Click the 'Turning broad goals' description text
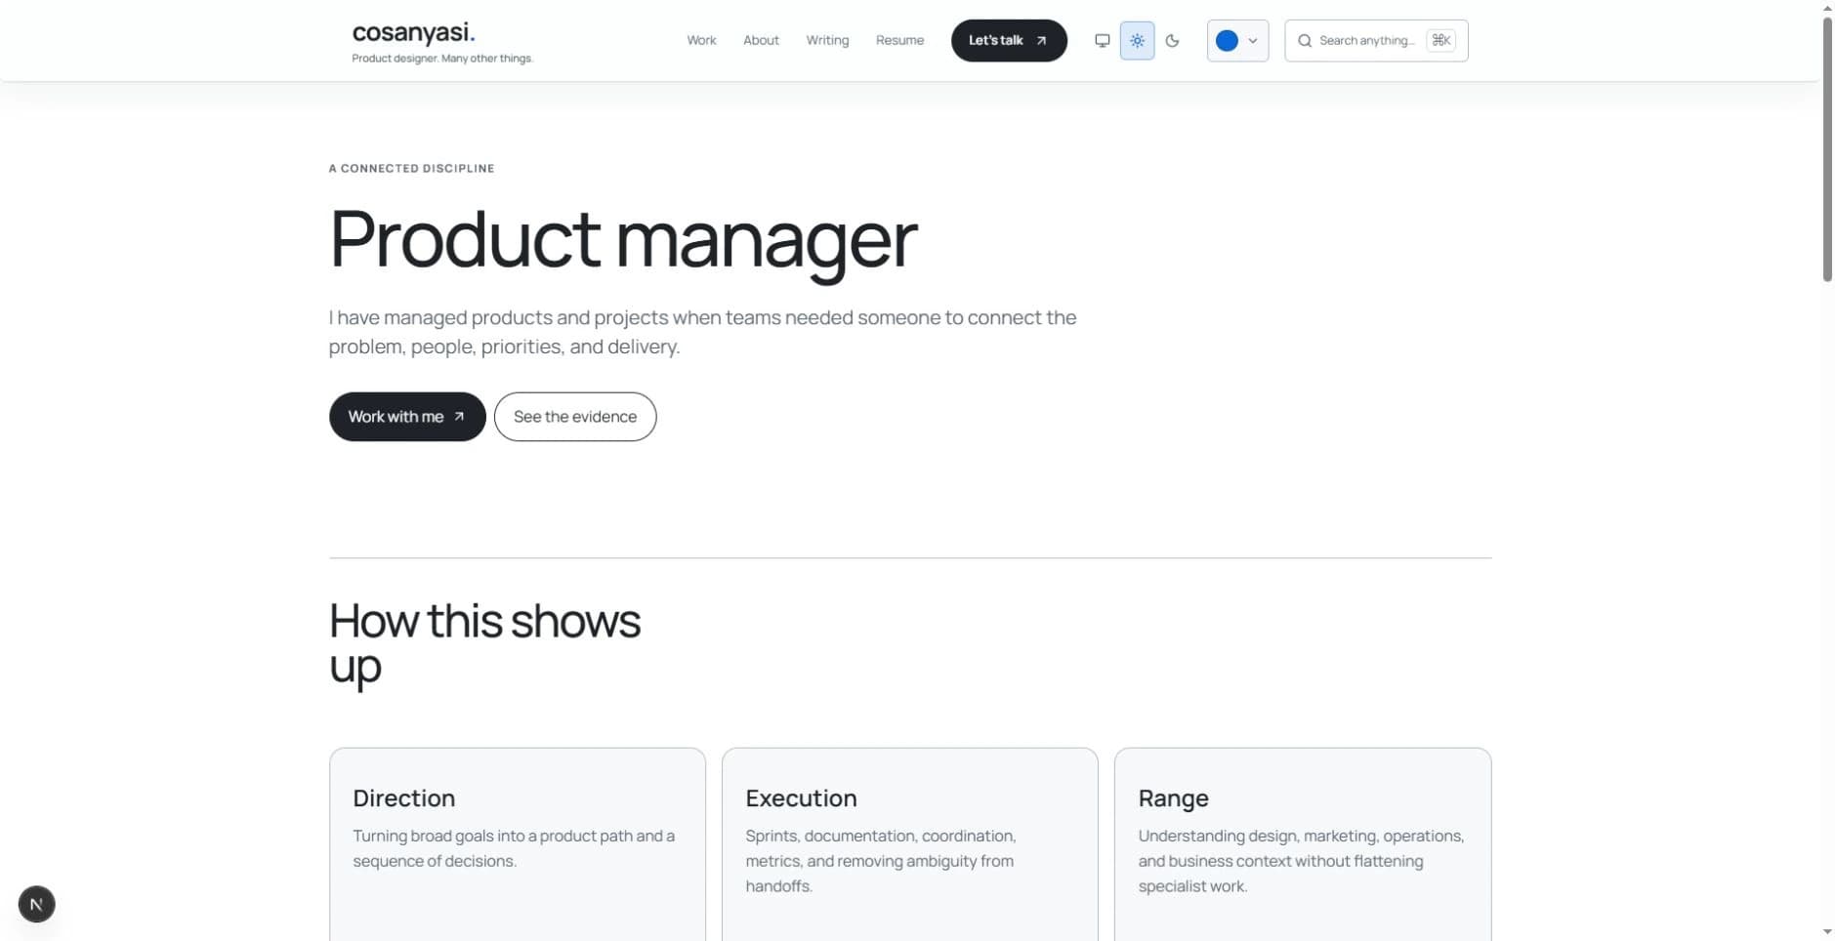 [x=514, y=848]
